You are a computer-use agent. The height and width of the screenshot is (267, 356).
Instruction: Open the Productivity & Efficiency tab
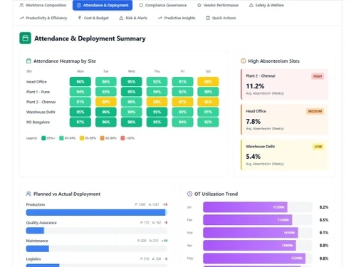(x=43, y=18)
